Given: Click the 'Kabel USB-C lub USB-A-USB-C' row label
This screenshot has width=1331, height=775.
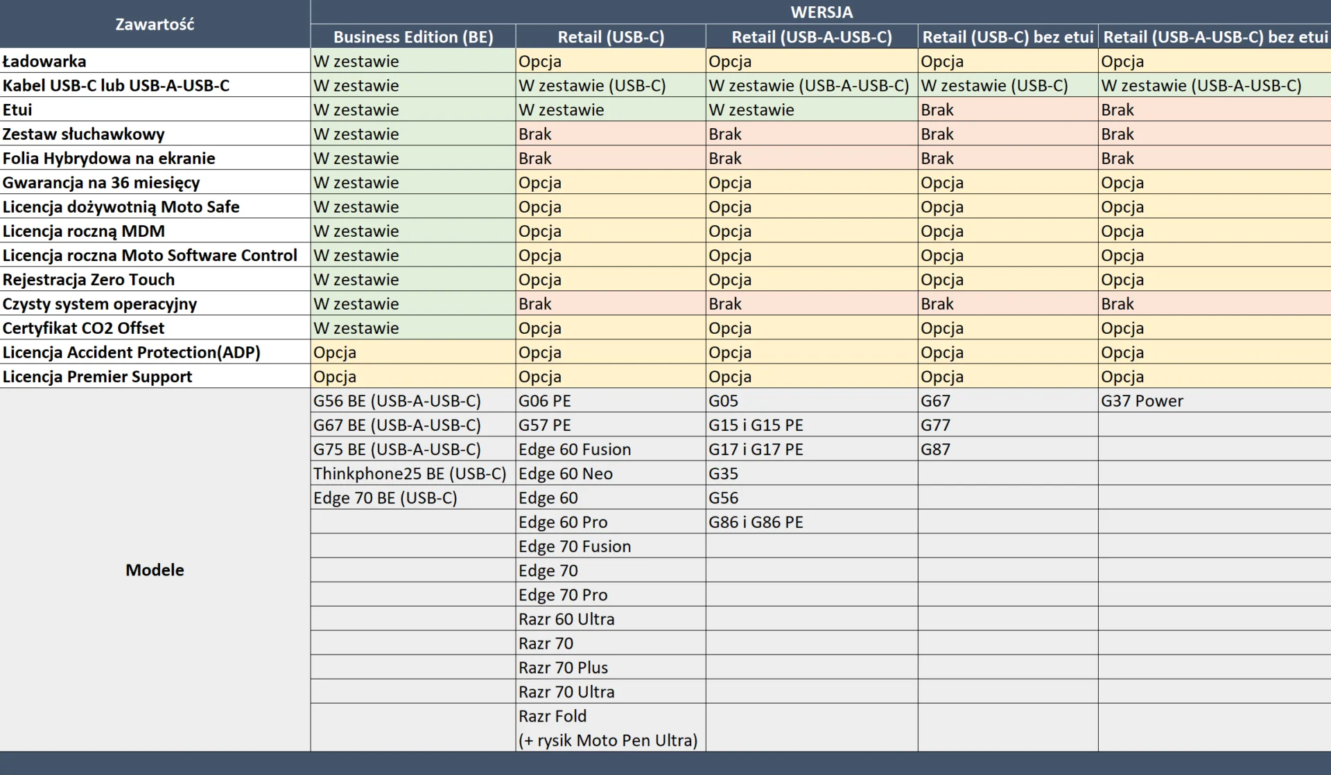Looking at the screenshot, I should 155,85.
